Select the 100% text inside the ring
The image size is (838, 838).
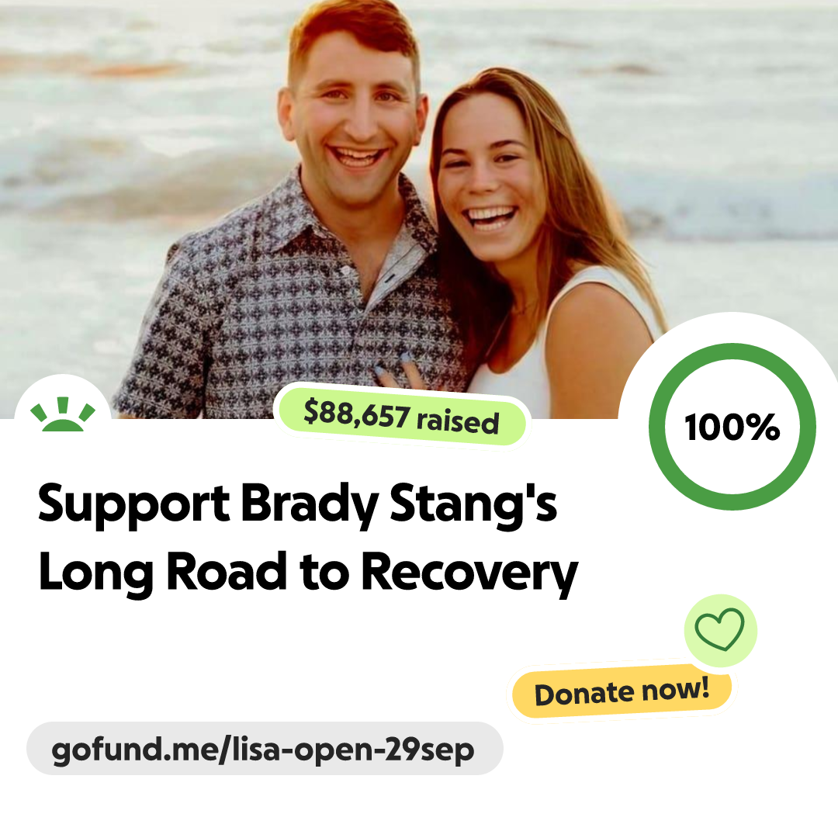(732, 427)
